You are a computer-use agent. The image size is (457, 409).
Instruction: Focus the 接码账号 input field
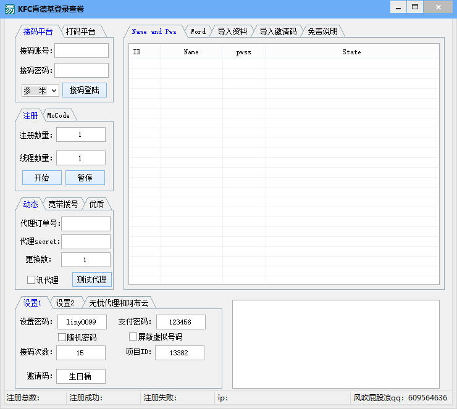[82, 51]
